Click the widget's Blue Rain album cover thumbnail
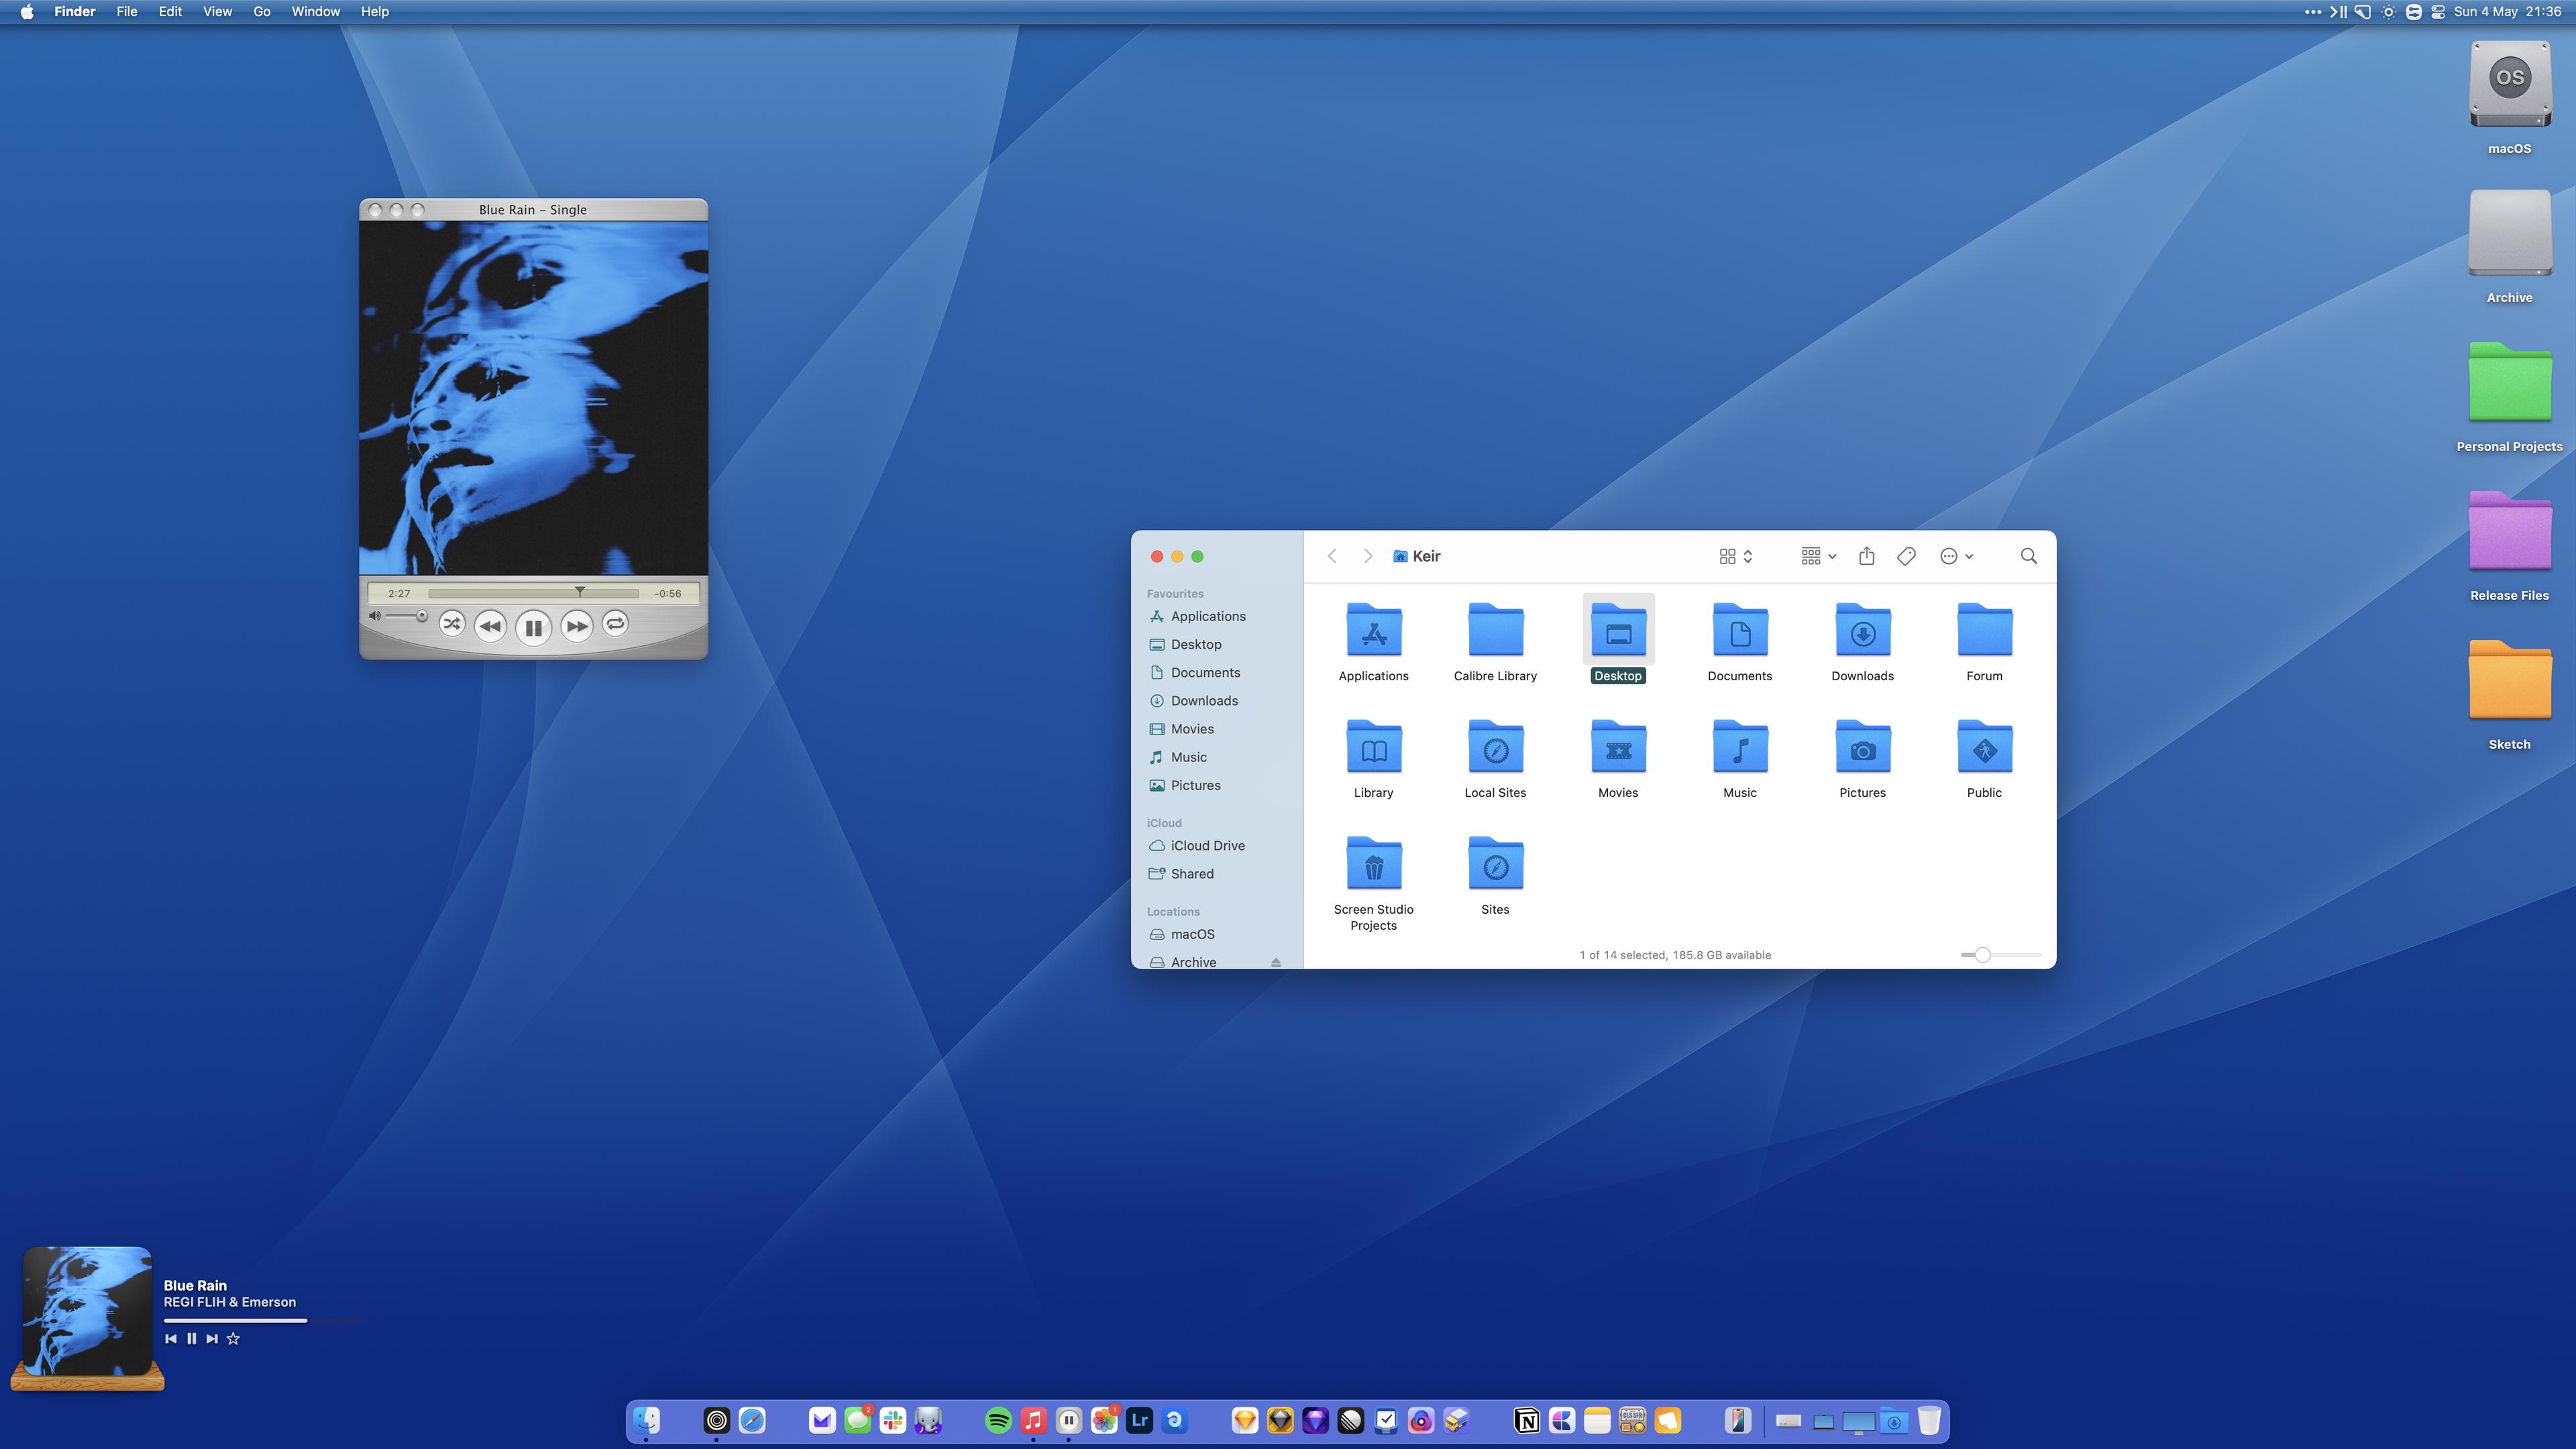This screenshot has width=2576, height=1449. [87, 1311]
